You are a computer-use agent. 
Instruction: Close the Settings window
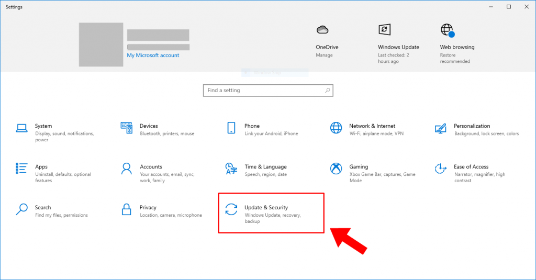click(x=527, y=6)
